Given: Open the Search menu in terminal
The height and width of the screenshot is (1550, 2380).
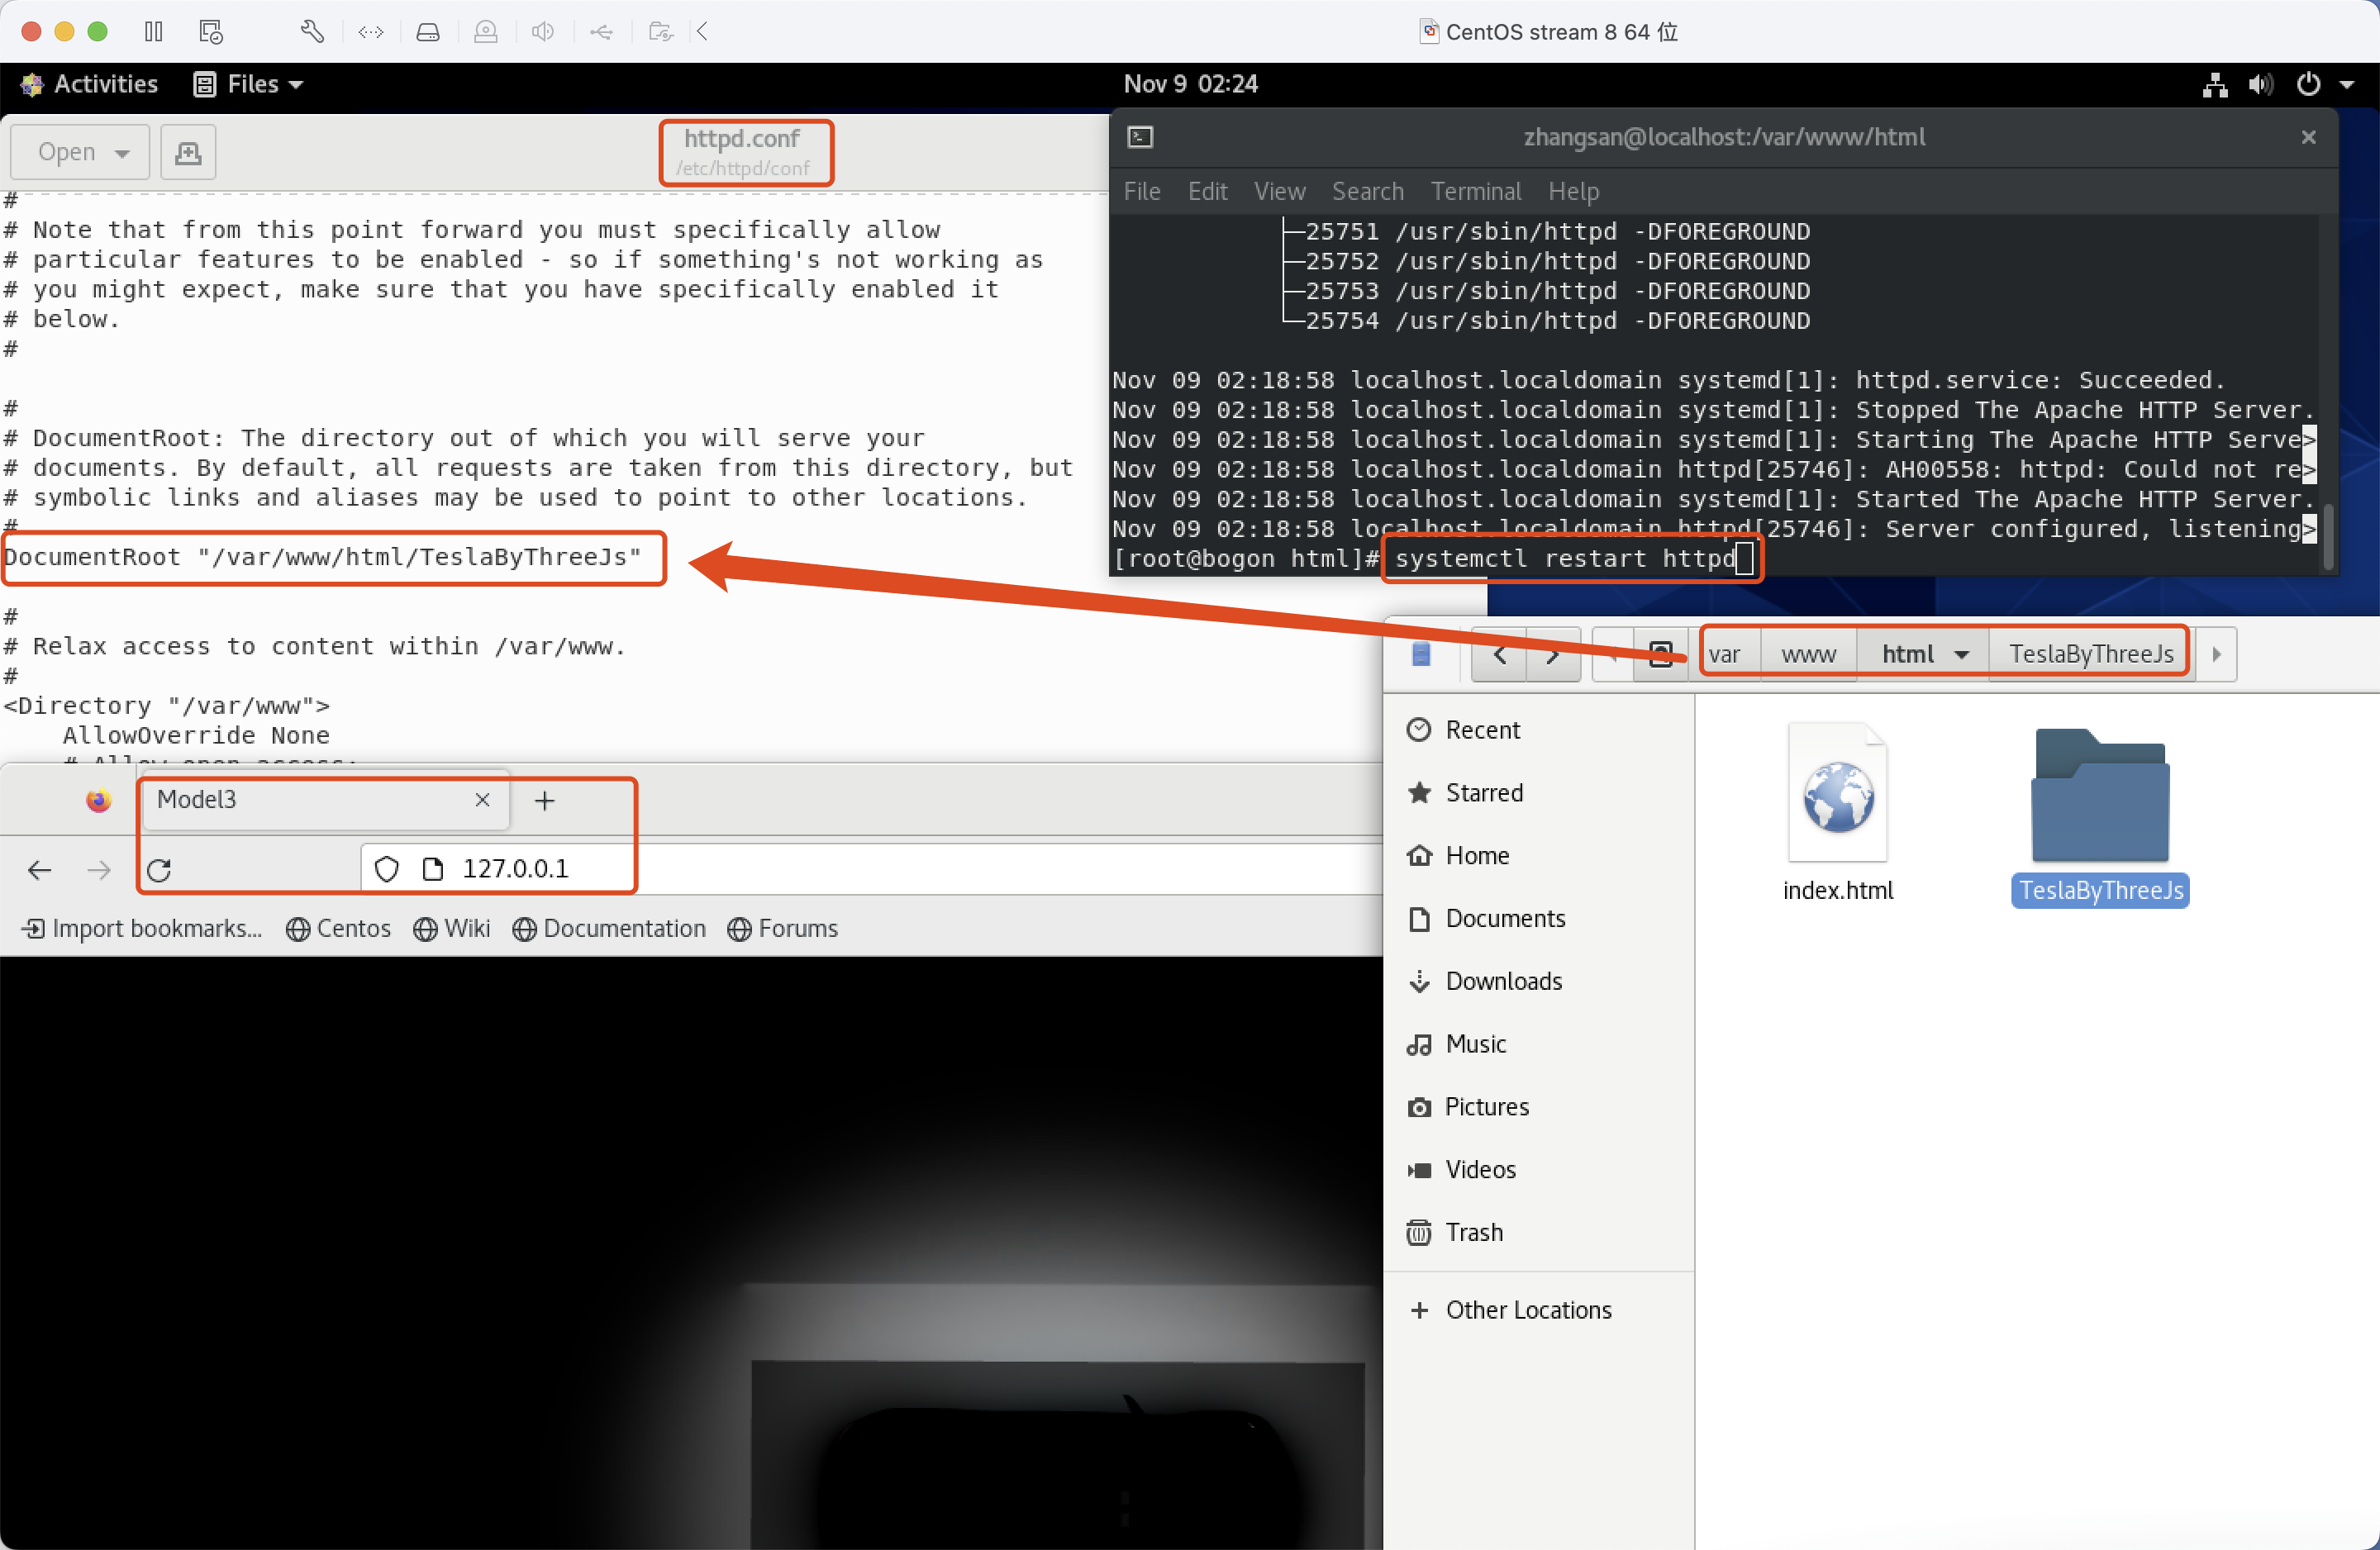Looking at the screenshot, I should click(x=1367, y=191).
